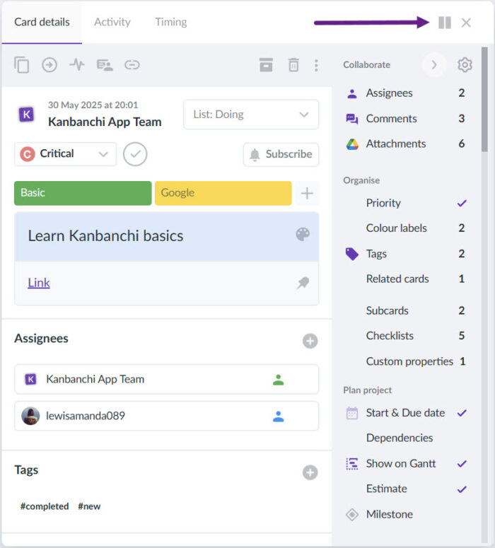Click the copy card icon
The height and width of the screenshot is (548, 495).
(22, 64)
